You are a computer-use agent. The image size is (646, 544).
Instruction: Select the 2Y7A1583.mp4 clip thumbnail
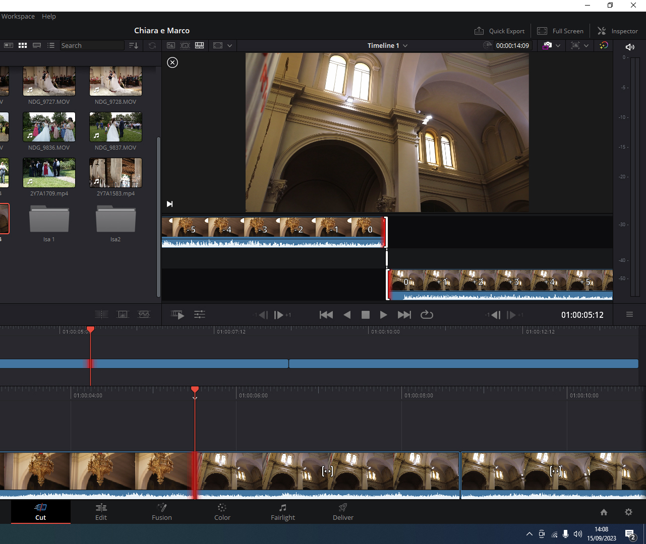(x=115, y=173)
